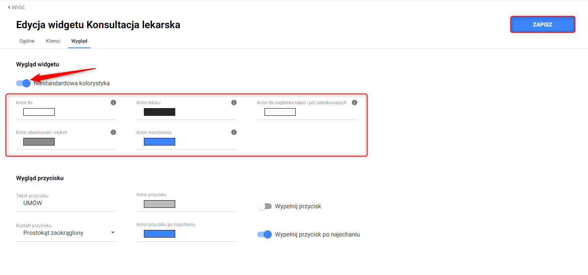Go back using the Wróć link
The width and height of the screenshot is (588, 275).
(x=16, y=7)
